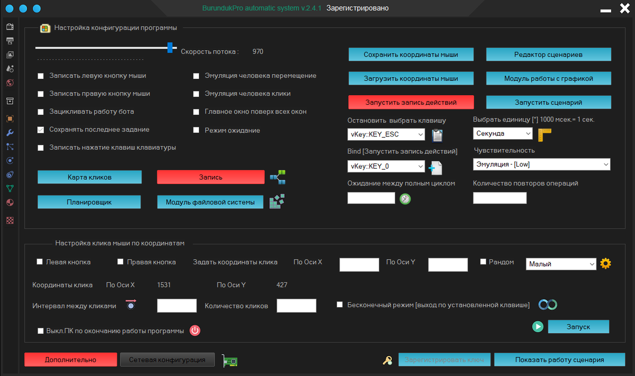The image size is (635, 376).
Task: Click the orange gear icon beside Малый
Action: tap(606, 263)
